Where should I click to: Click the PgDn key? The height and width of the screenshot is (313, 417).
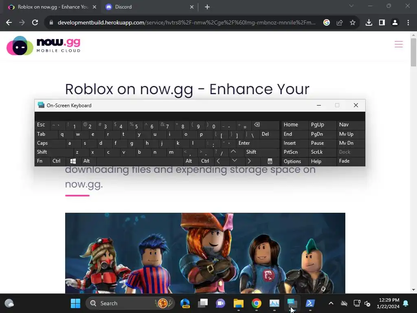(322, 134)
